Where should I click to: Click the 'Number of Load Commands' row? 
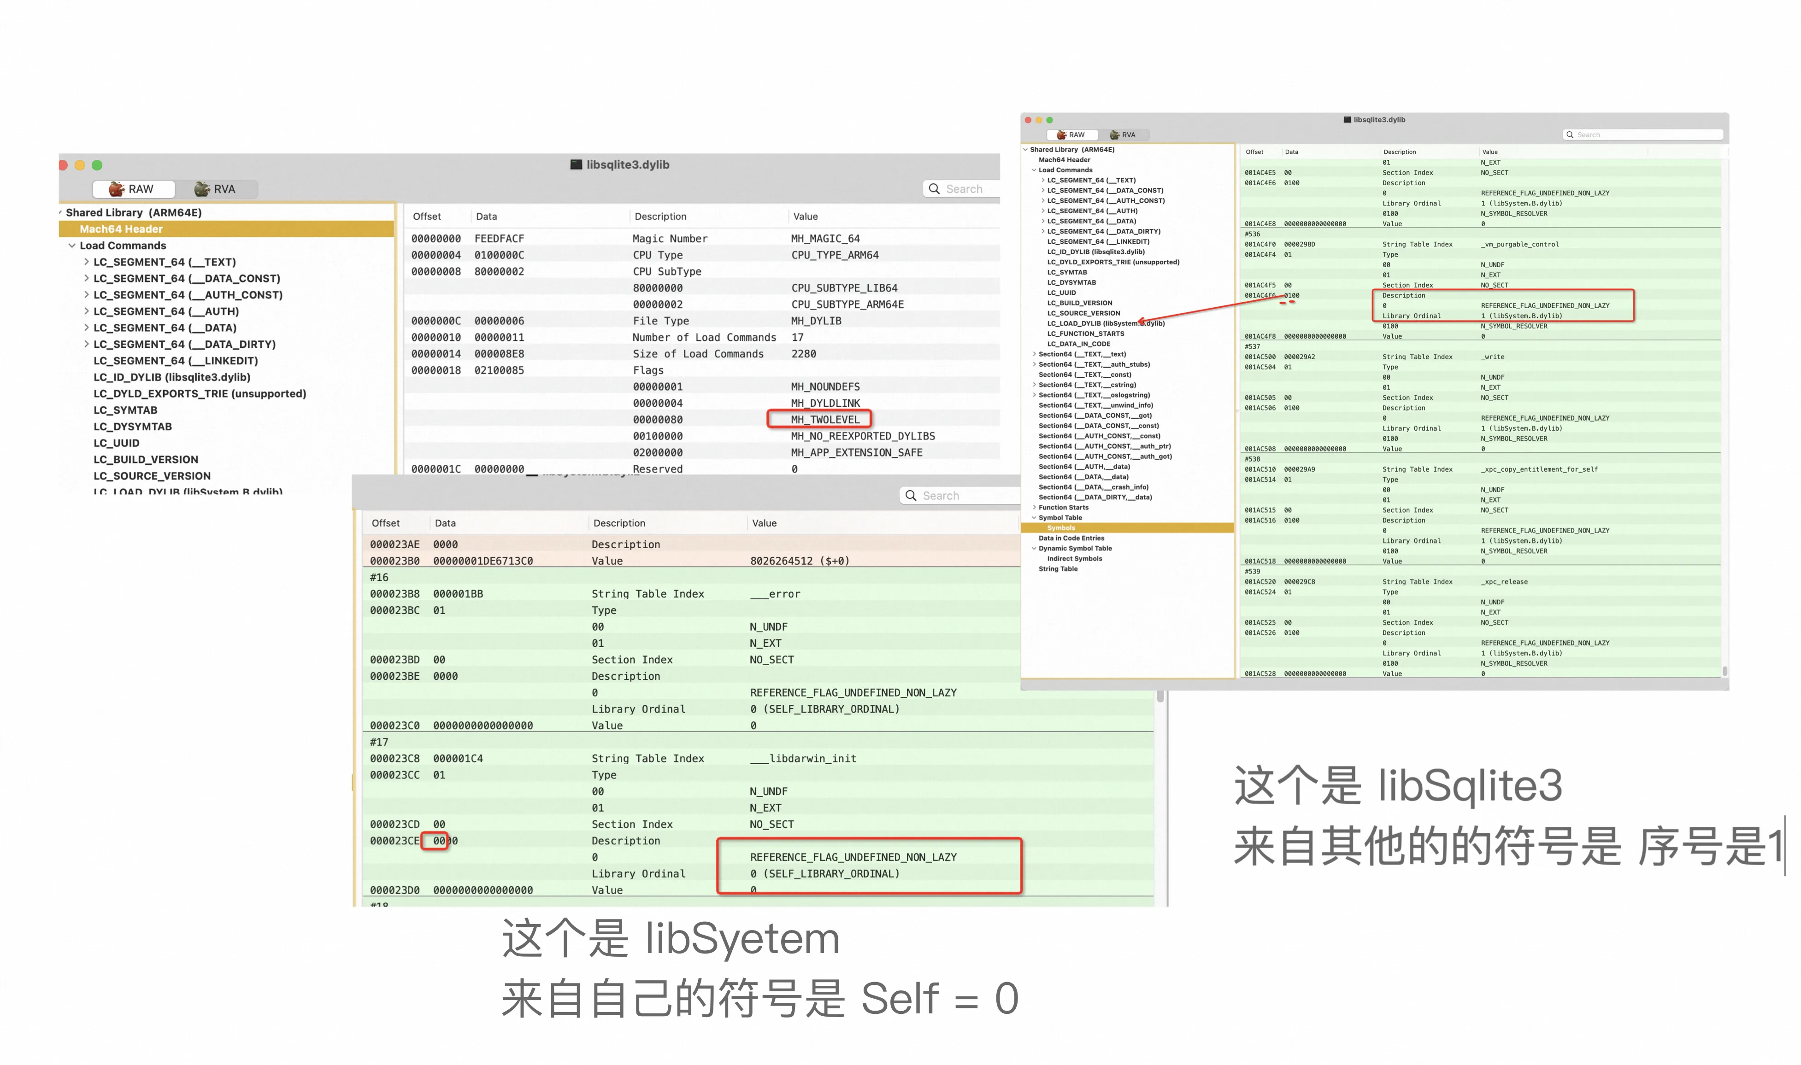[x=702, y=337]
